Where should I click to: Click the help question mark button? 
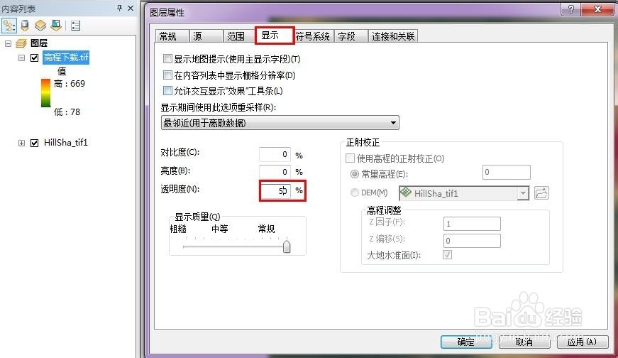tap(570, 9)
